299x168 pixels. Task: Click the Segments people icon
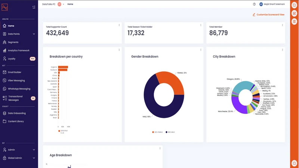coord(4,42)
